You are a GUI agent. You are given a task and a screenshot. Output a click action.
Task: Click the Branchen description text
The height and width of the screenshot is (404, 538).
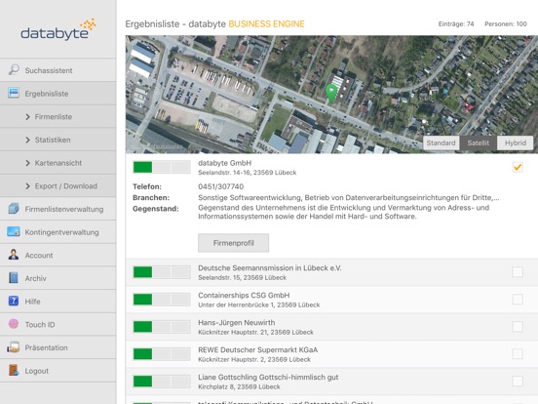tap(349, 197)
